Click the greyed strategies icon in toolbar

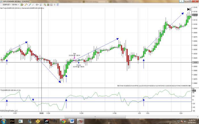coord(33,5)
